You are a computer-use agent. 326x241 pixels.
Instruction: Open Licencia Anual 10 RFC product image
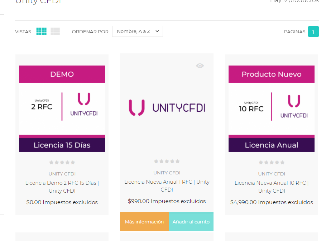(272, 109)
